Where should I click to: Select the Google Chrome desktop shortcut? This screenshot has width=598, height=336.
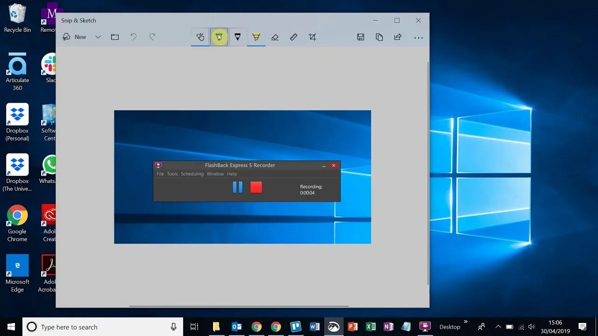click(x=17, y=224)
